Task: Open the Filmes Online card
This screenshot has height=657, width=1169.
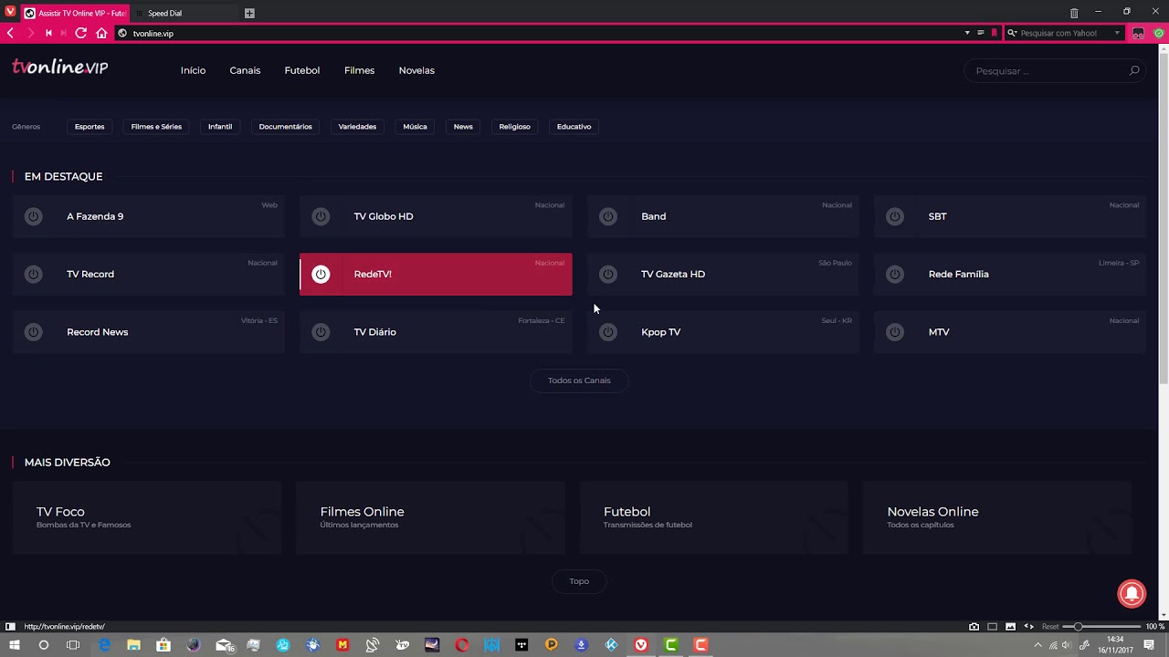Action: (430, 517)
